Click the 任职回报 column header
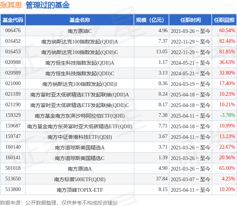Screen dimensions: 237x206 point(224,20)
